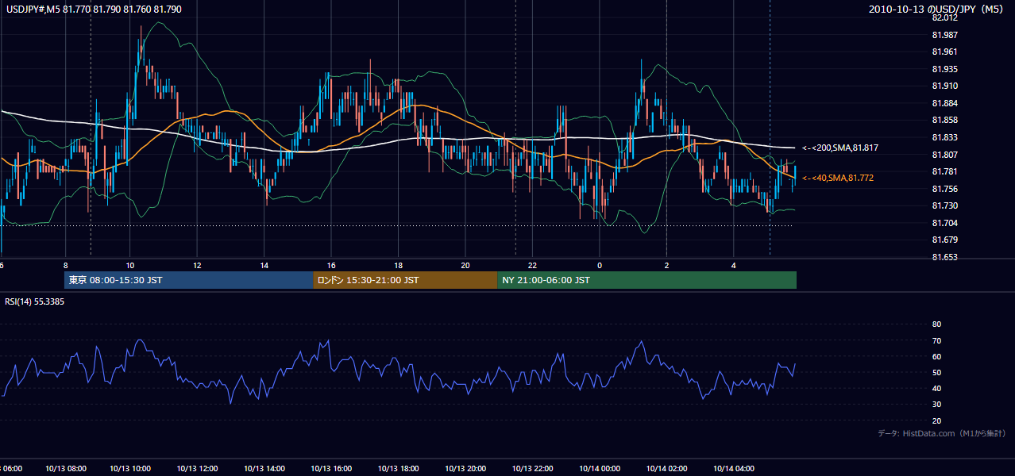
Task: Open the データ: HistData.com source credit
Action: [x=942, y=433]
